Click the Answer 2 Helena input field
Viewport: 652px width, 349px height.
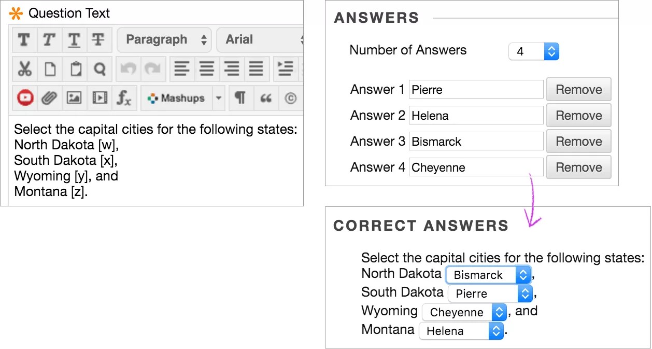pyautogui.click(x=476, y=115)
